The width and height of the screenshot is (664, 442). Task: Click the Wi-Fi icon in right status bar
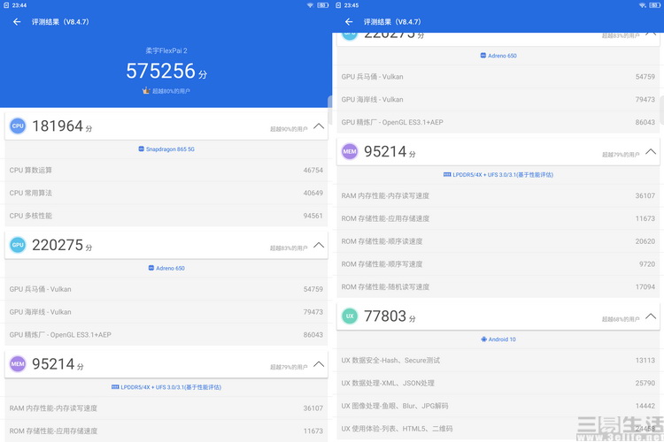tap(643, 5)
